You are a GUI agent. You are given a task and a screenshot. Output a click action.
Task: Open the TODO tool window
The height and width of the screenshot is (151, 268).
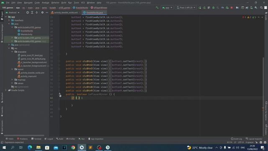pos(9,139)
